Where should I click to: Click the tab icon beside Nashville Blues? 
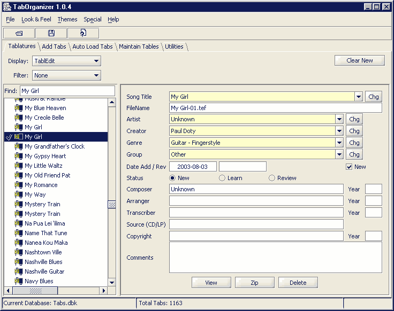pos(19,262)
